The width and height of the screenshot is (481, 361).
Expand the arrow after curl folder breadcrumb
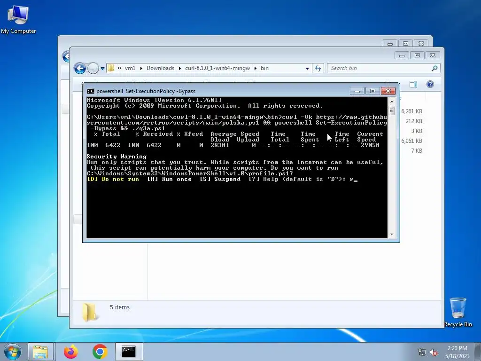click(x=255, y=68)
